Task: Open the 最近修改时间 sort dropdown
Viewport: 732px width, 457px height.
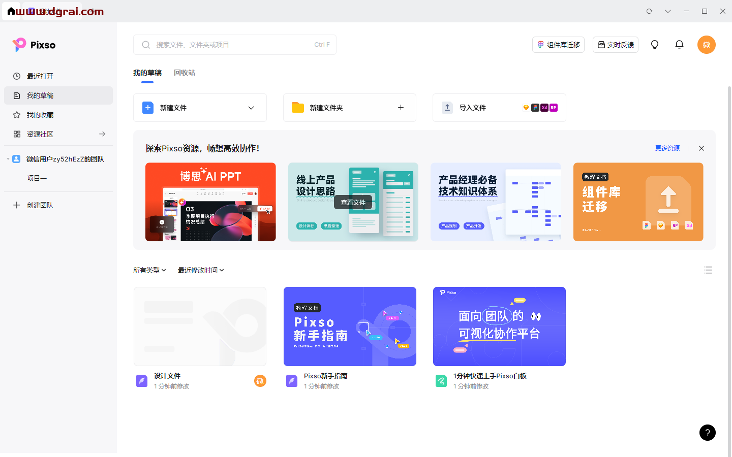Action: (x=201, y=270)
